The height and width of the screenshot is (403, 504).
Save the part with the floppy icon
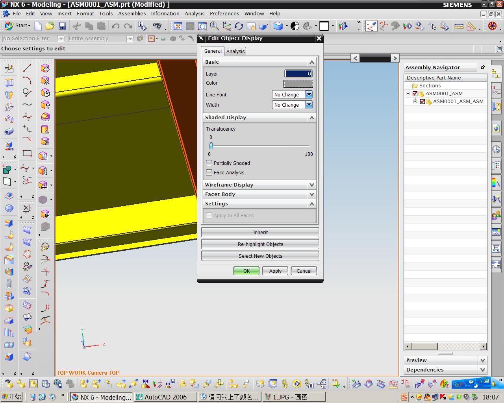(62, 26)
